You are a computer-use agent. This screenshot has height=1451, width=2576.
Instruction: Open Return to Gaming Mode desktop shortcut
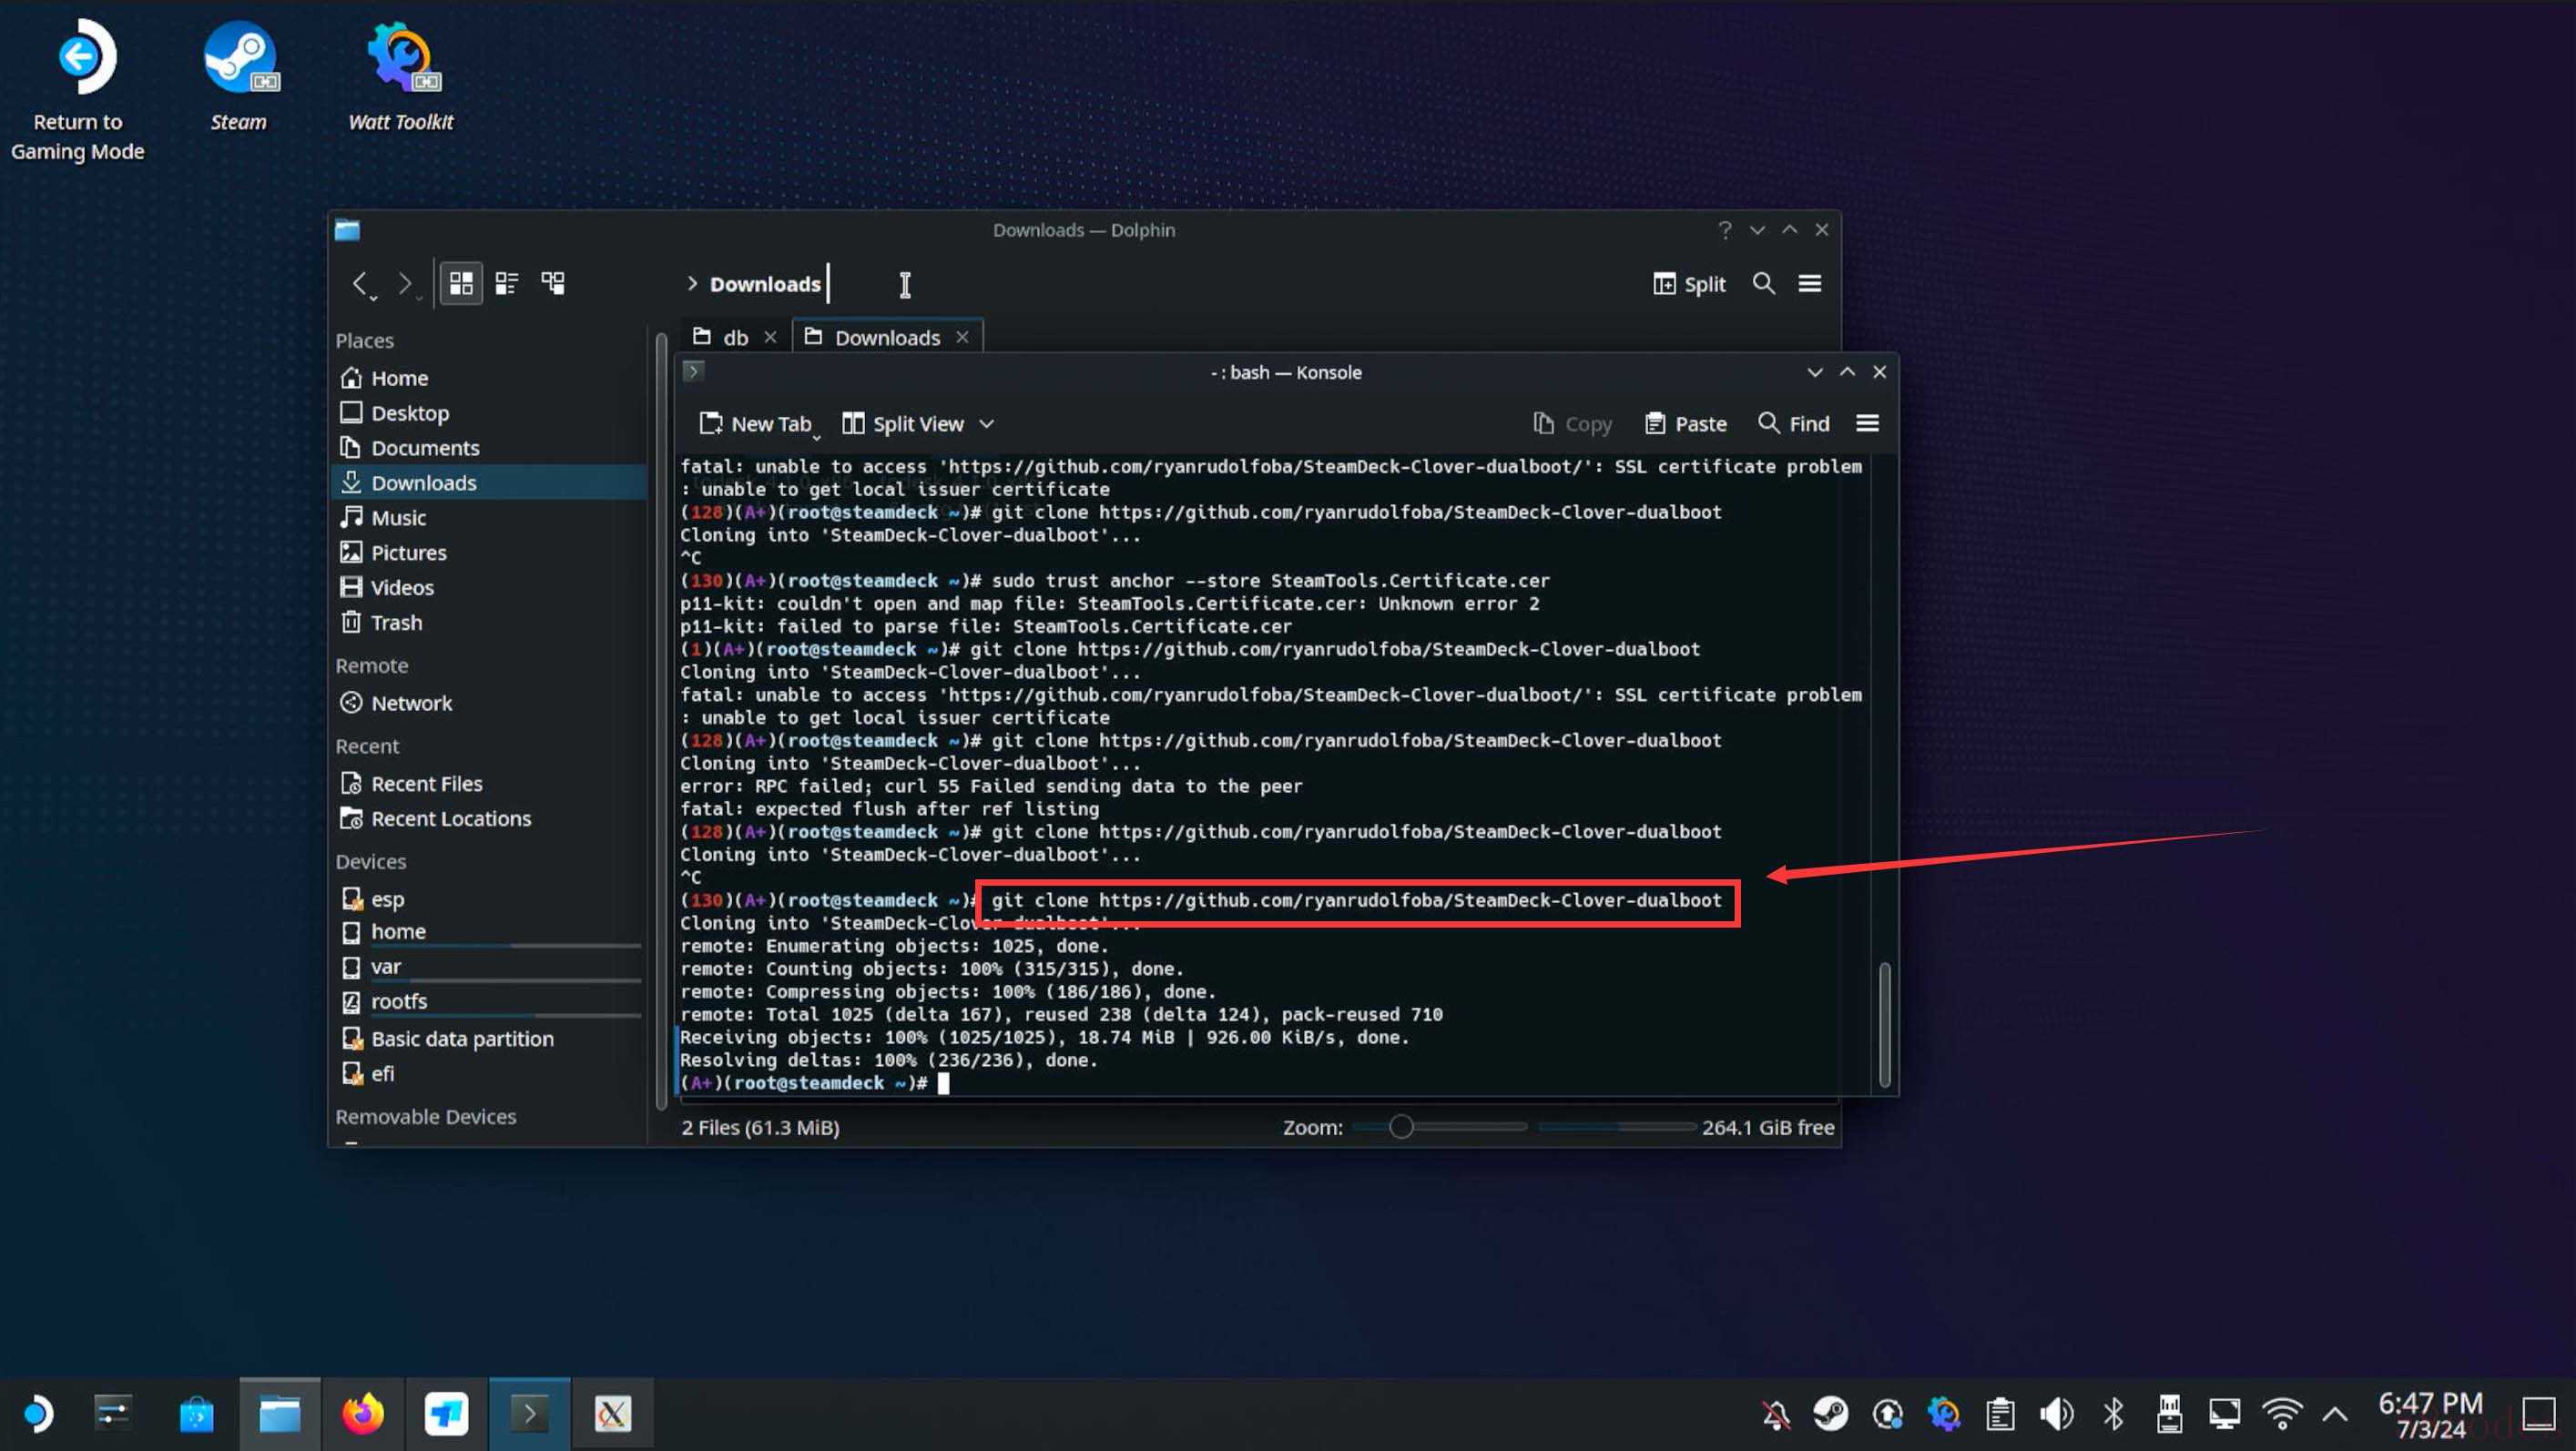point(78,90)
